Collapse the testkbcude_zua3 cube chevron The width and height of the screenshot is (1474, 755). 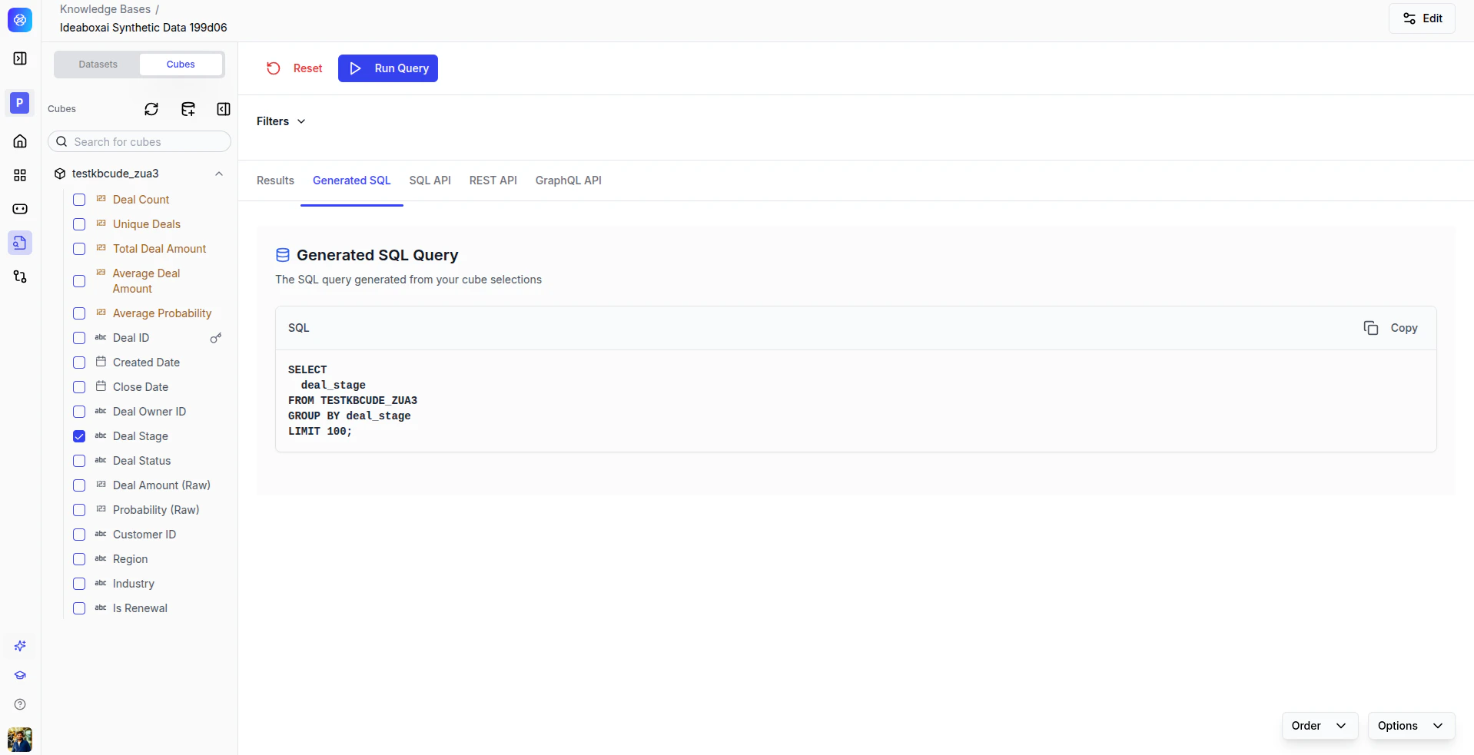pos(219,174)
